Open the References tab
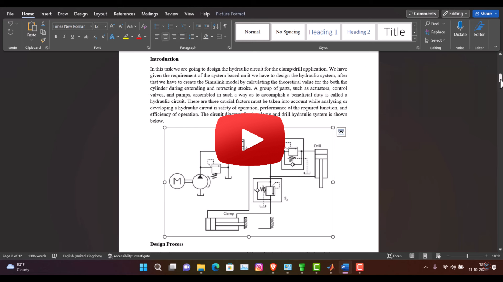Image resolution: width=503 pixels, height=282 pixels. click(x=124, y=14)
